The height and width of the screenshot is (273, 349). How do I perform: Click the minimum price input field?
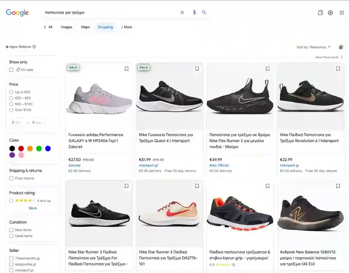[x=18, y=123]
